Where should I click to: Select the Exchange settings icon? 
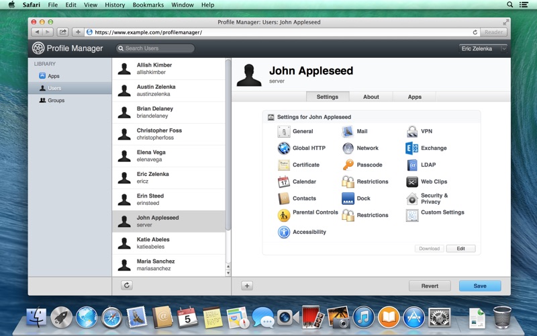412,149
